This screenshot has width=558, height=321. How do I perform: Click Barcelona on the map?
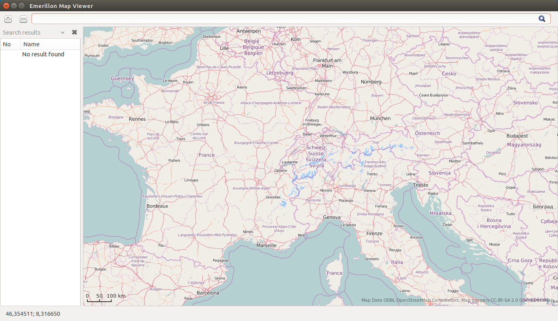pos(208,293)
